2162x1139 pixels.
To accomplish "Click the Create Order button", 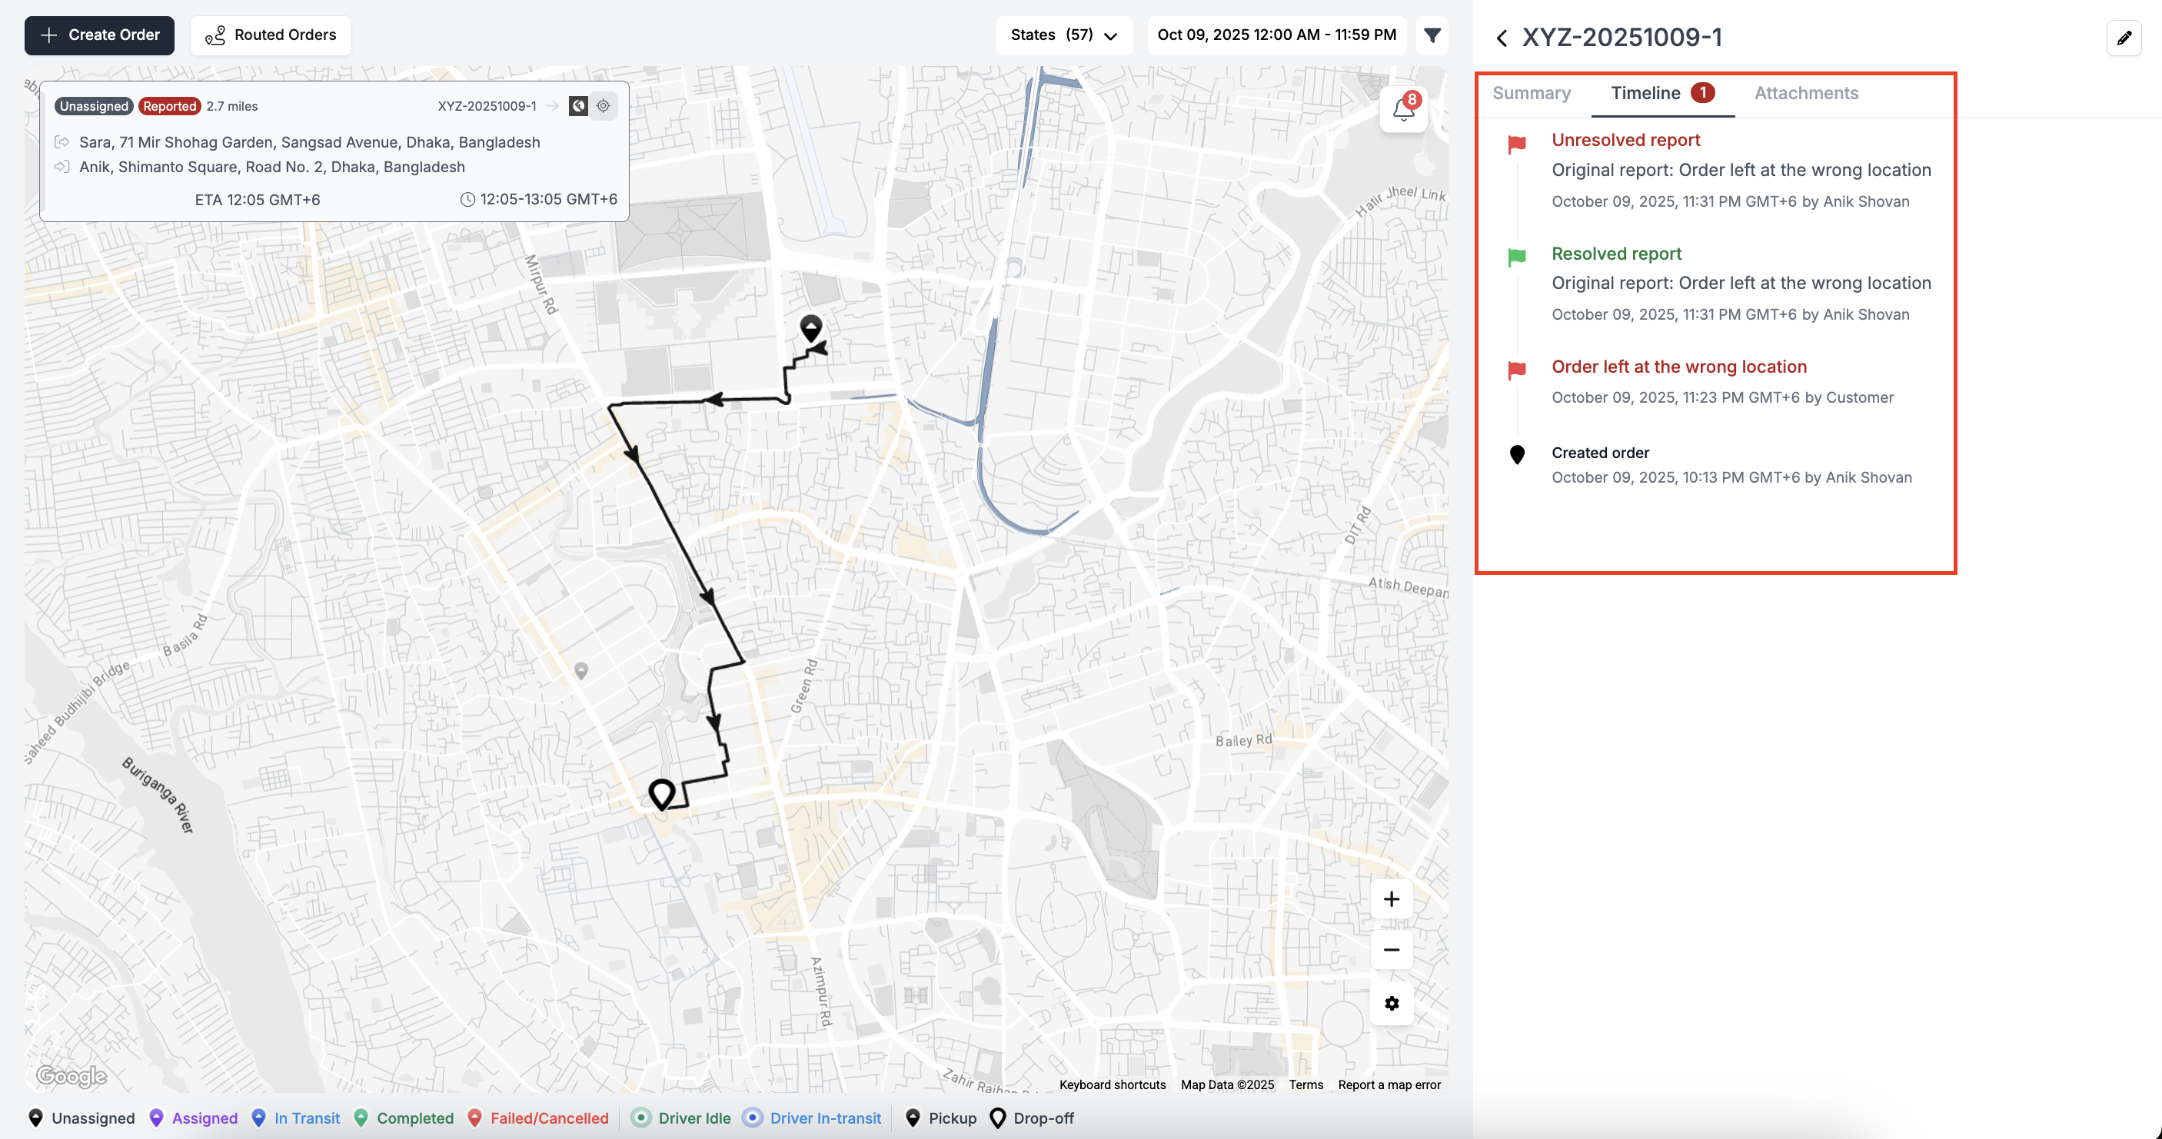I will point(99,35).
